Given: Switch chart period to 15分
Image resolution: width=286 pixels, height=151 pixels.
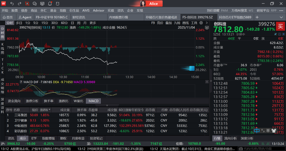Looking at the screenshot, I should click(45, 23).
